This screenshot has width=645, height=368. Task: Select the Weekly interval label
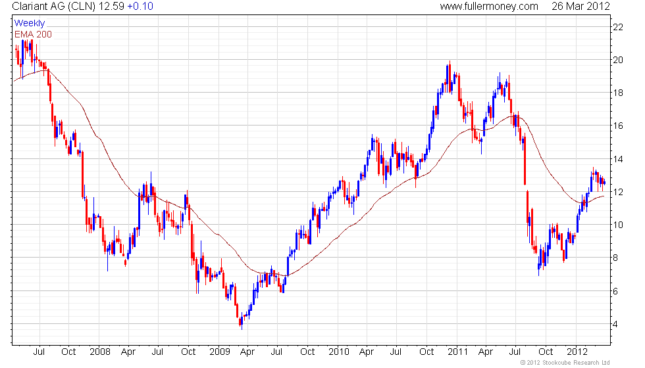click(x=29, y=23)
